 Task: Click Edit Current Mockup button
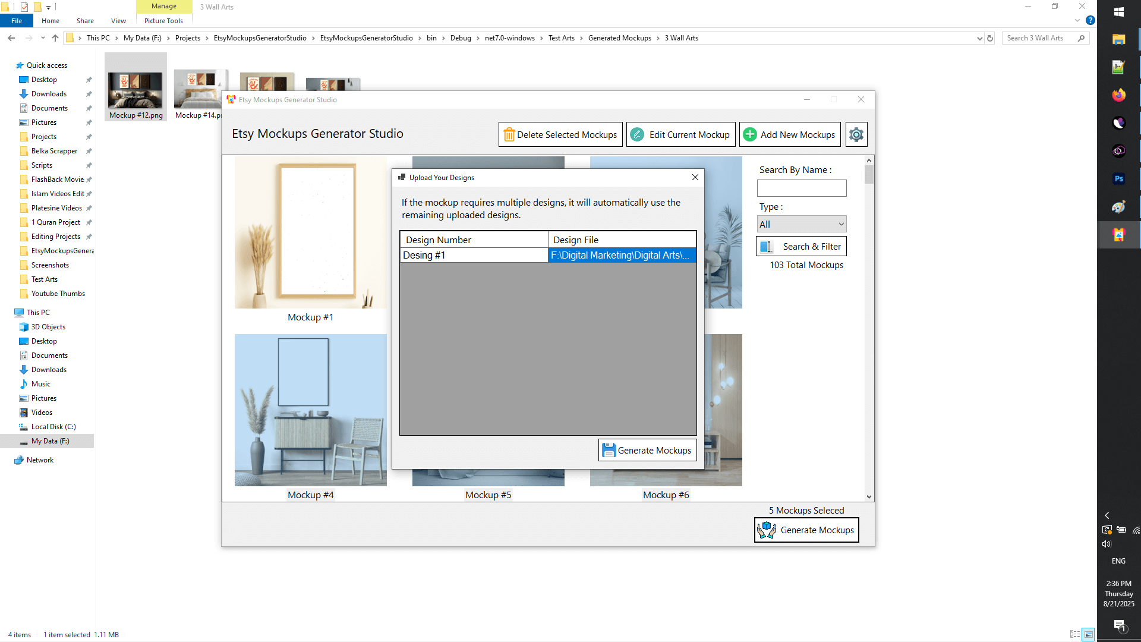680,134
